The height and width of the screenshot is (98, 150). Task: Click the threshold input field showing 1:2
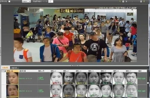coord(51,1)
